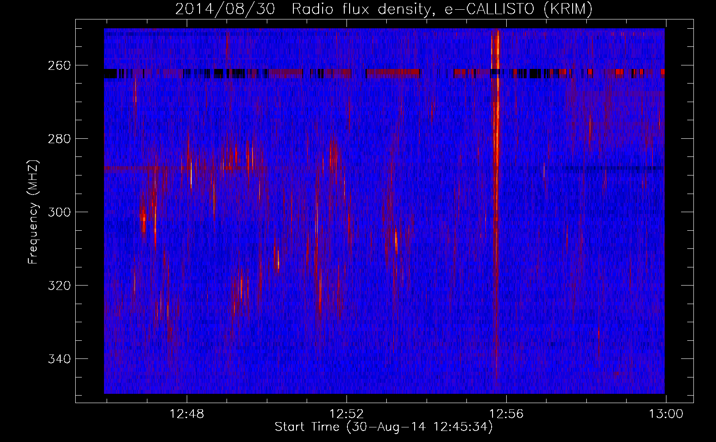716x442 pixels.
Task: Select the 280 frequency tick label
Action: click(59, 139)
